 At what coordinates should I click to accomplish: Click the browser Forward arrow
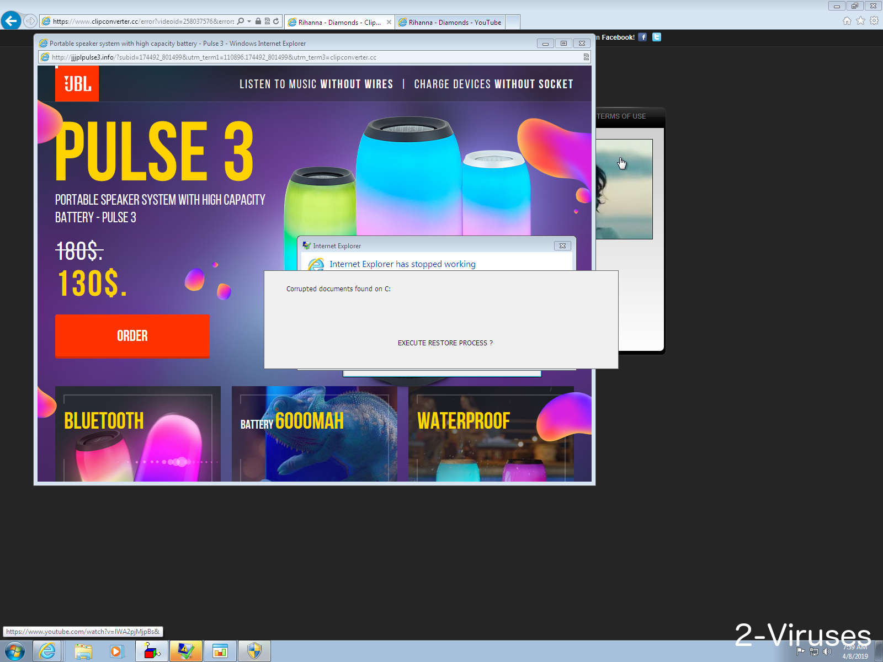30,21
